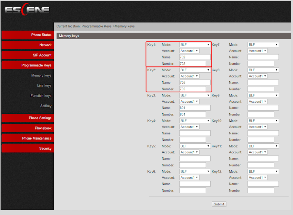Open the Phonebook section
The image size is (293, 215).
tap(28, 128)
